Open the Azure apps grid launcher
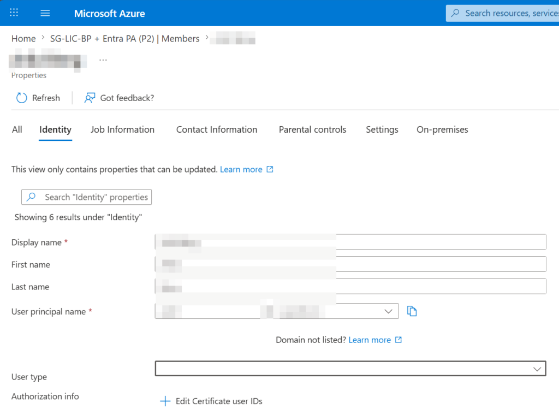This screenshot has width=559, height=415. (14, 13)
